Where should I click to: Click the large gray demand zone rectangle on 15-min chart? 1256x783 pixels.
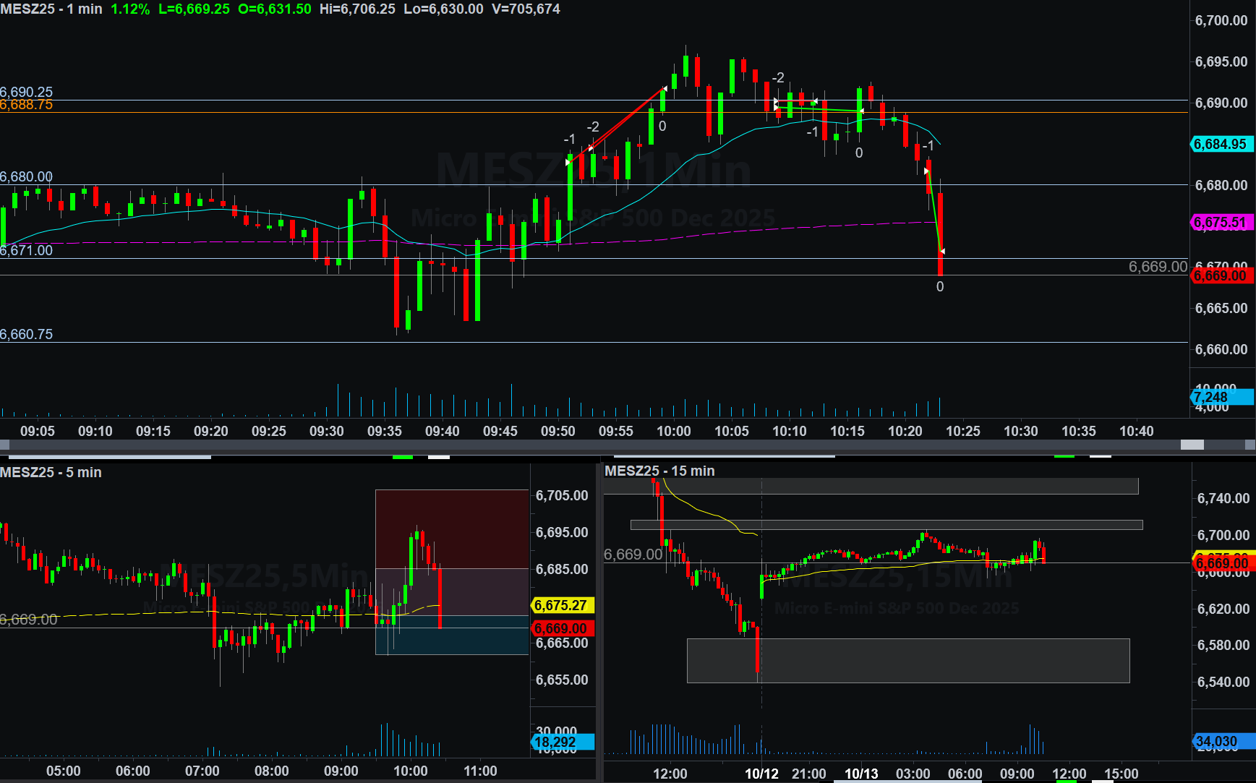click(907, 660)
